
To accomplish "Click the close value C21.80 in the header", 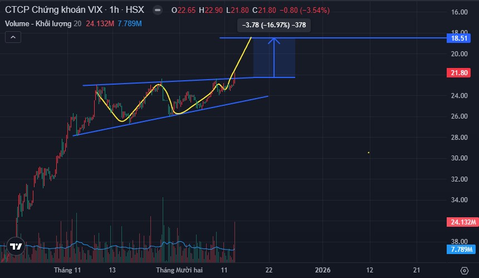I will 264,10.
